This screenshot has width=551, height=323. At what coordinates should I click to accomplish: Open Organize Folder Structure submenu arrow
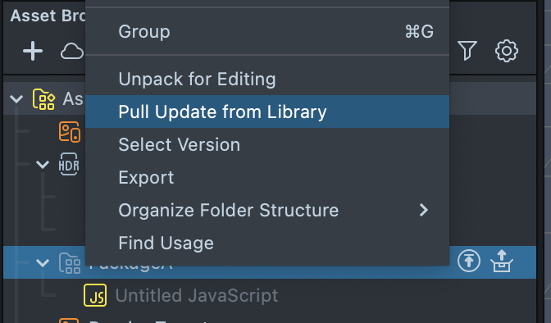click(x=424, y=210)
